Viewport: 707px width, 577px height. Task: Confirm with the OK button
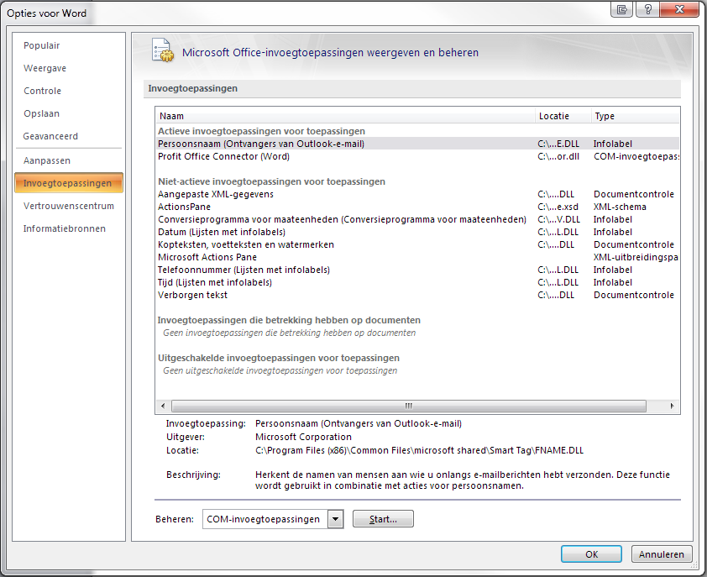pyautogui.click(x=591, y=554)
